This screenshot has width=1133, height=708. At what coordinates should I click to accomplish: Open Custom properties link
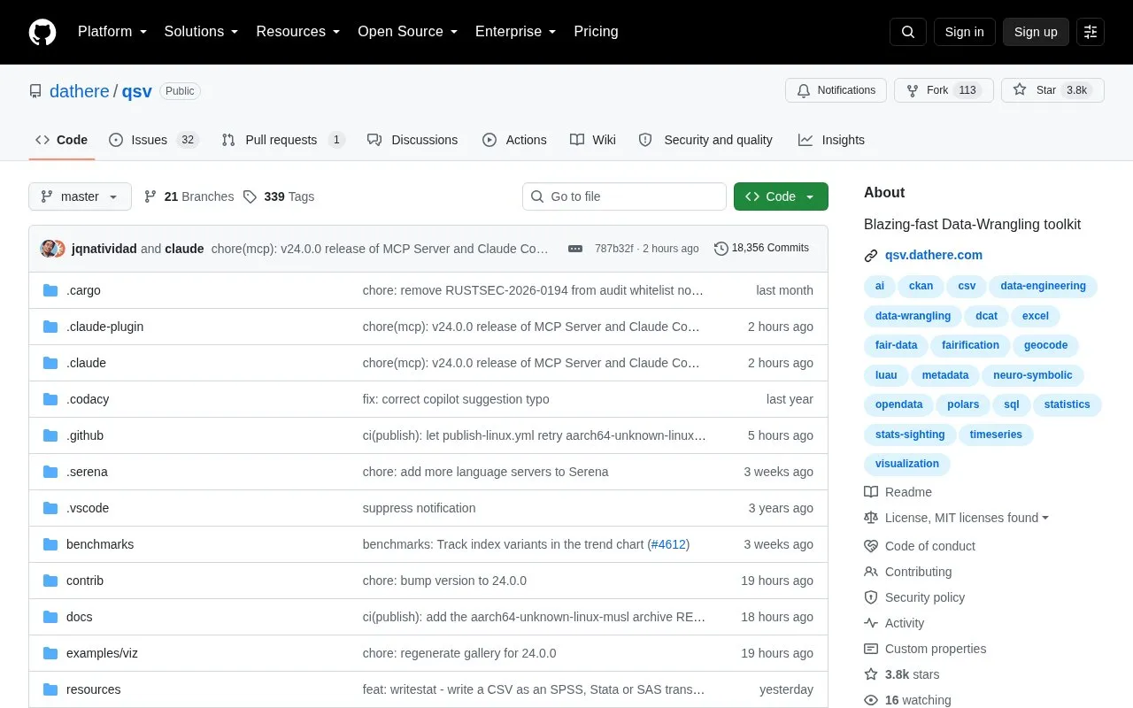pos(925,649)
